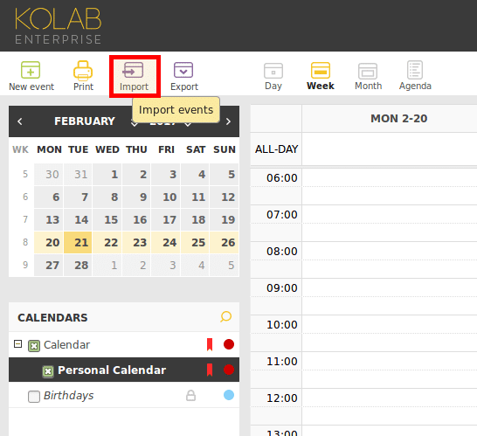Click the lock icon on Birthdays row
The image size is (477, 436).
pyautogui.click(x=190, y=395)
